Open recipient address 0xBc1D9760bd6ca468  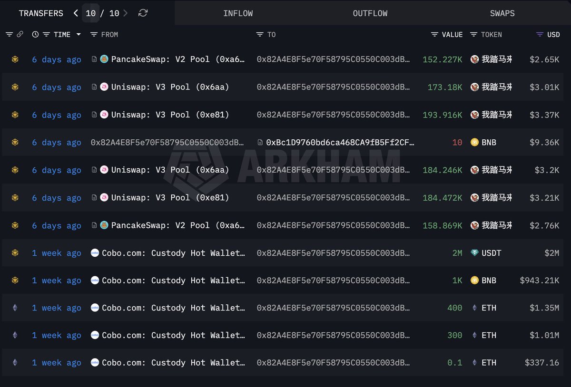point(340,142)
